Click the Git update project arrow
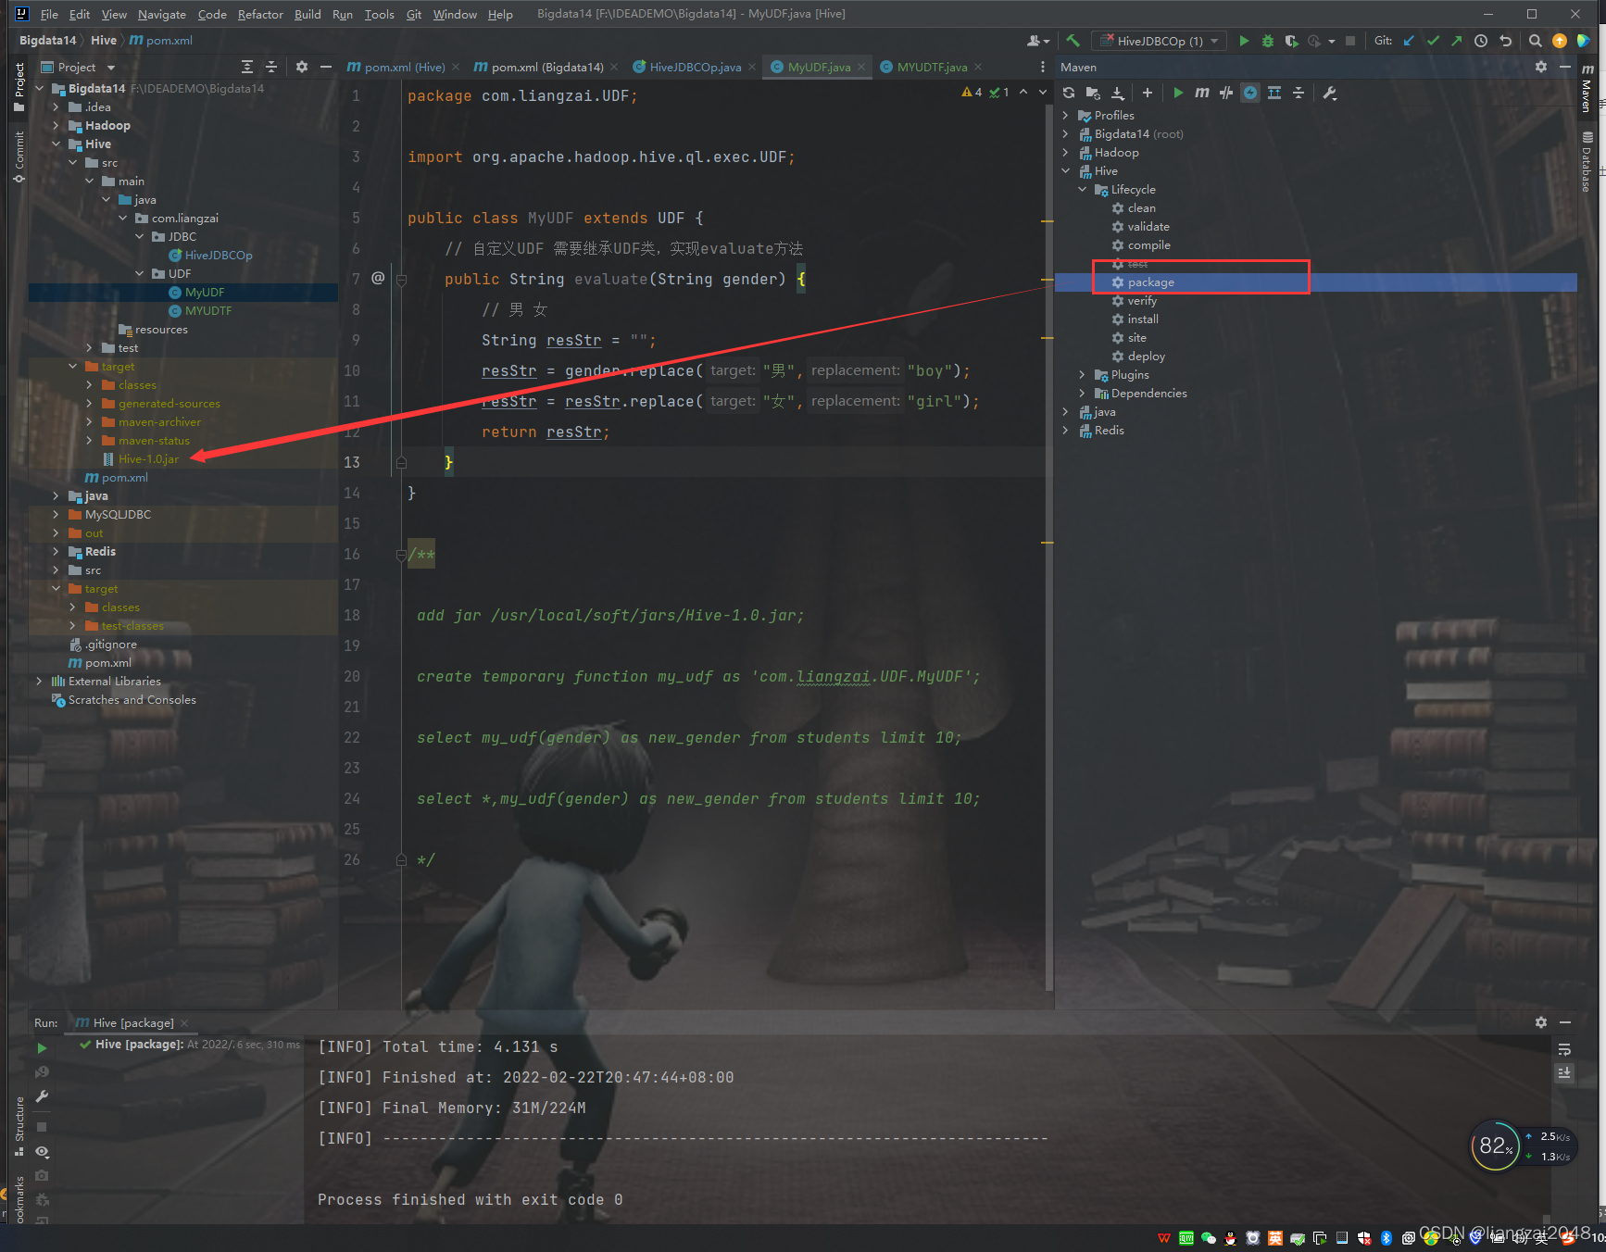This screenshot has width=1606, height=1252. pos(1409,41)
